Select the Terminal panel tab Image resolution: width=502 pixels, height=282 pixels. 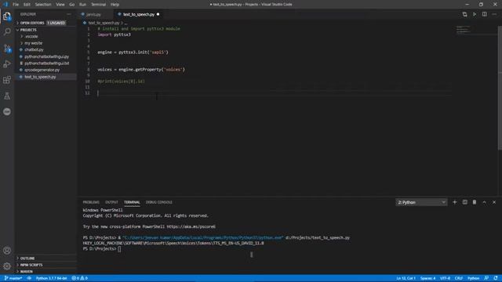[x=132, y=202]
